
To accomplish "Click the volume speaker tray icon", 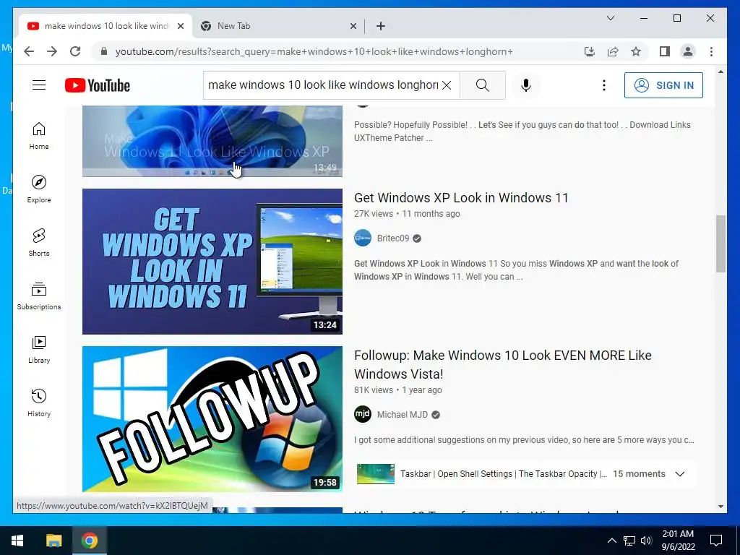I will [646, 541].
